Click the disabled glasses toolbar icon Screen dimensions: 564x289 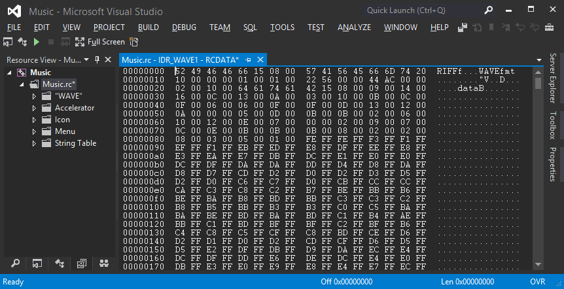[x=65, y=42]
